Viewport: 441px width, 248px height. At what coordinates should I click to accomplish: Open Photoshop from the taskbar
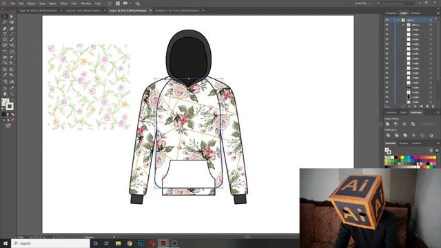pos(141,243)
